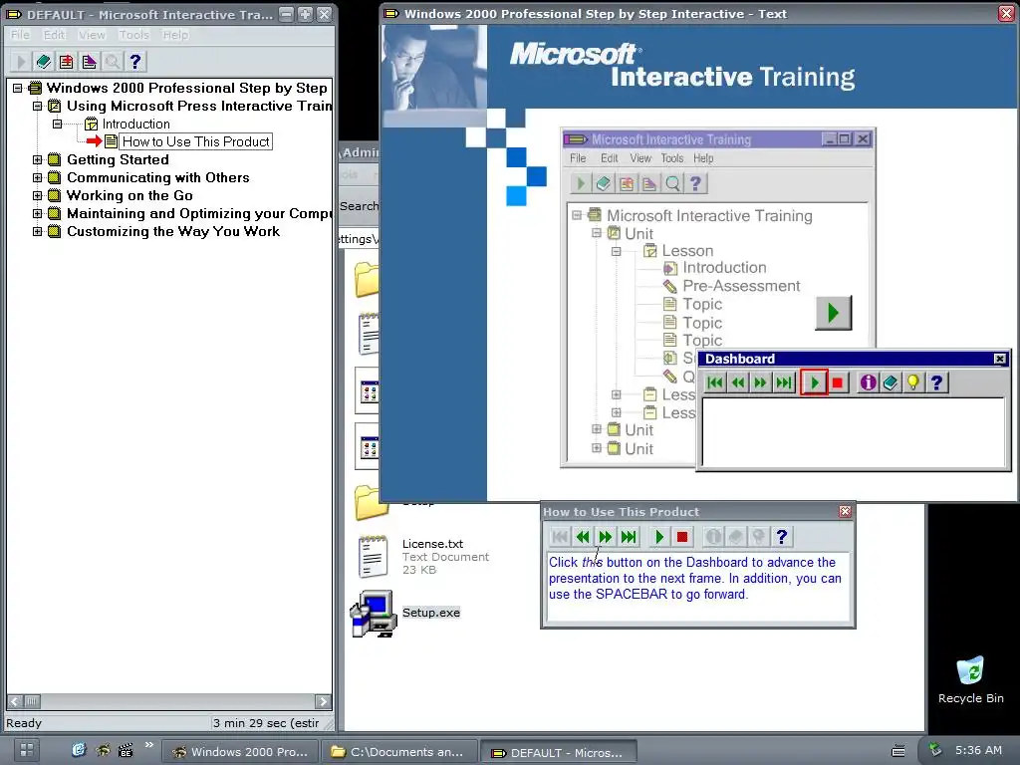Screen dimensions: 1020x765
Task: Select License.txt in the Explorer window
Action: coord(432,544)
